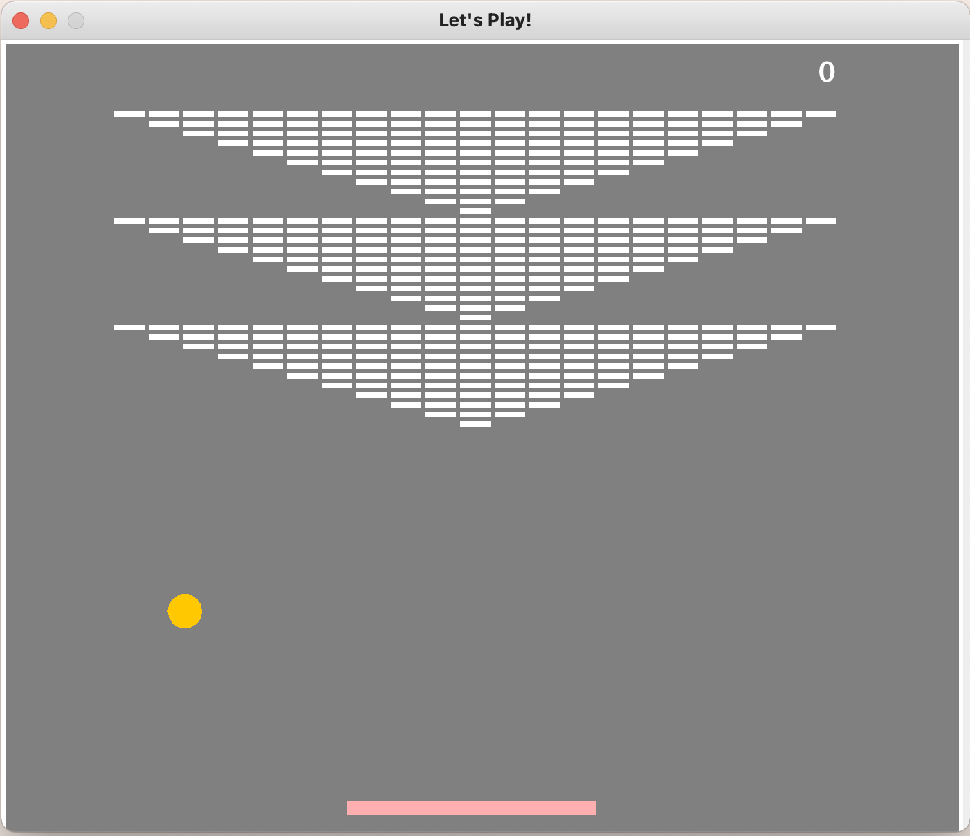The width and height of the screenshot is (970, 836).
Task: Minimize the window with the yellow button
Action: point(48,21)
